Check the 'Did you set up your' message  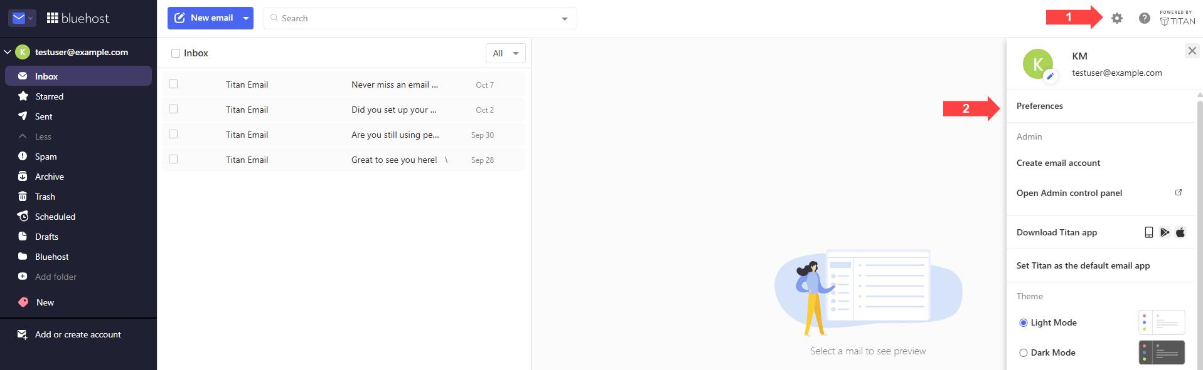pyautogui.click(x=173, y=109)
